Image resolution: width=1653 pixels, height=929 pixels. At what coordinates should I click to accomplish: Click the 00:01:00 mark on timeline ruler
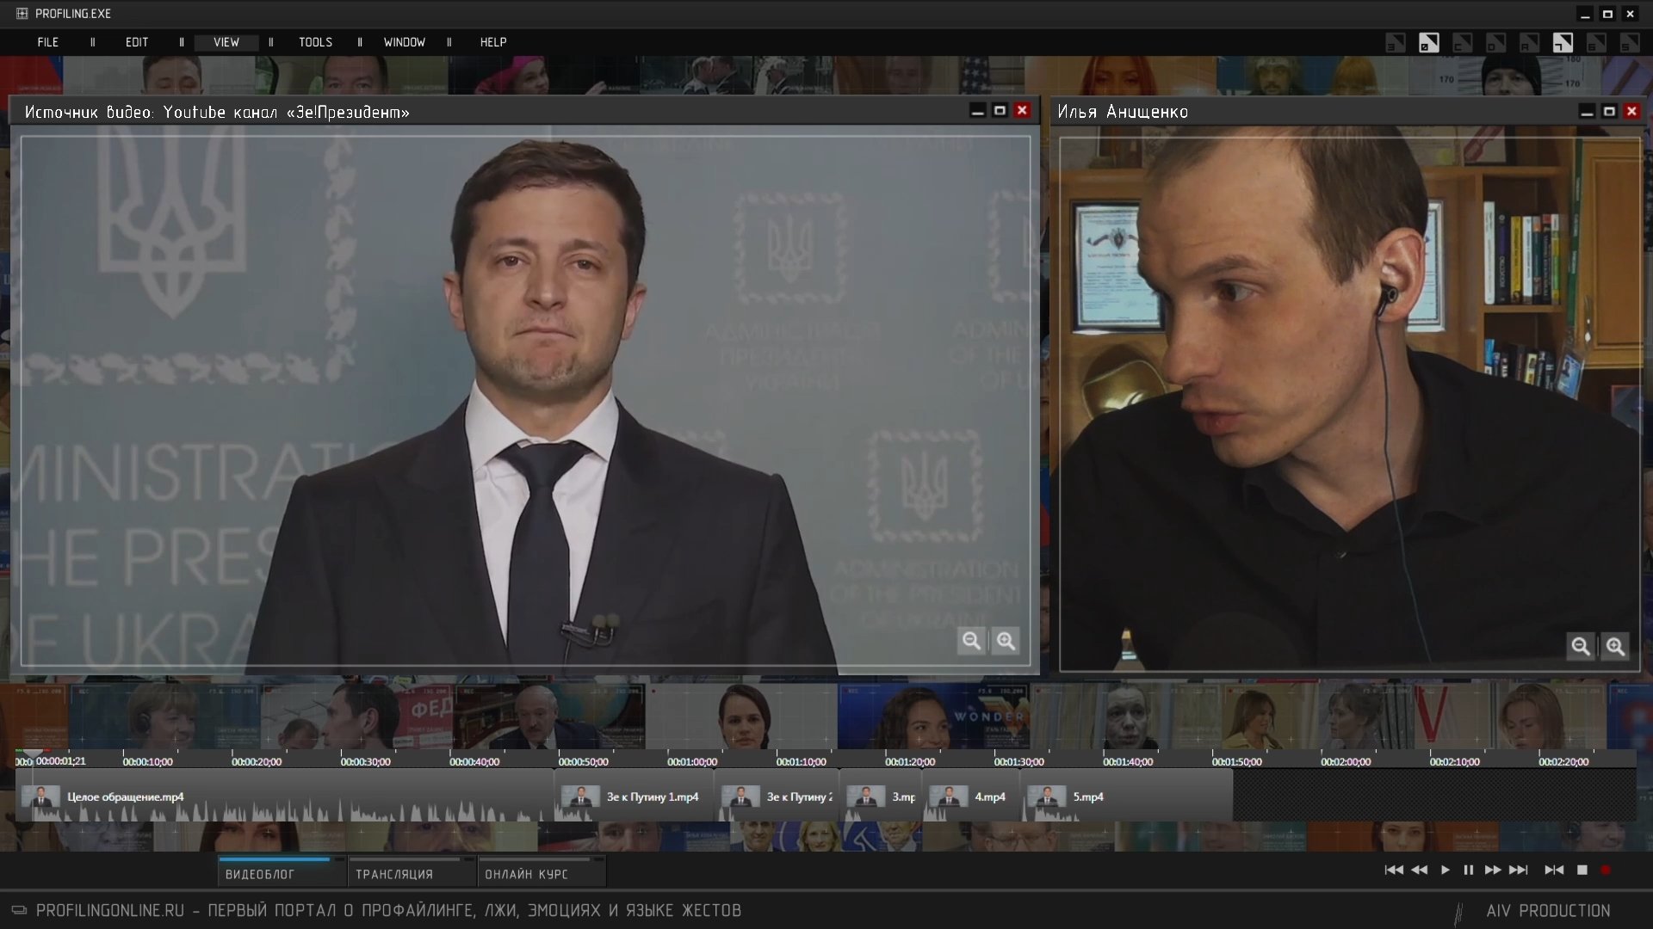pos(691,761)
